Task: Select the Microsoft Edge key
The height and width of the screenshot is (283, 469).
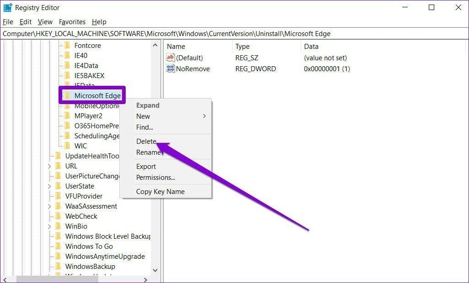Action: (x=97, y=95)
